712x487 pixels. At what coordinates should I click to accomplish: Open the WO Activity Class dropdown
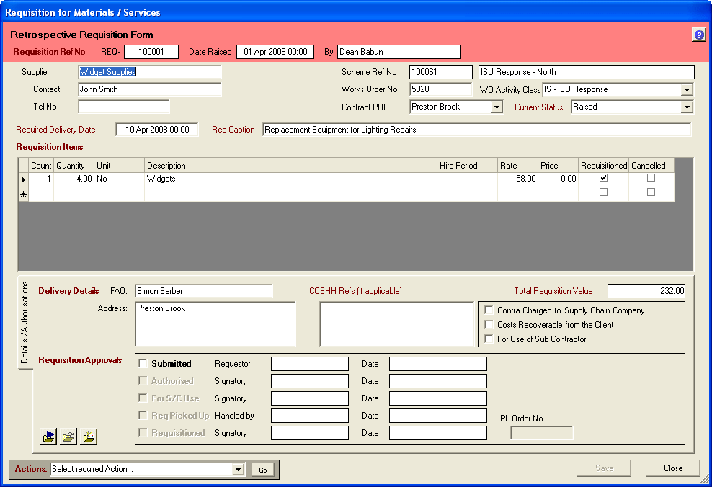(687, 90)
